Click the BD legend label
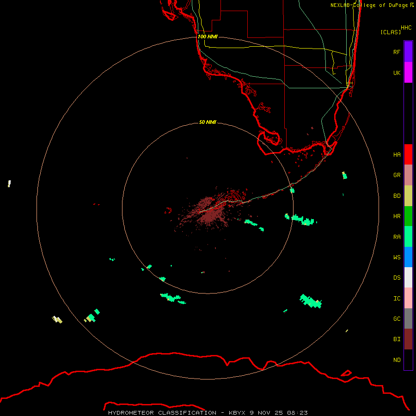 pyautogui.click(x=397, y=196)
